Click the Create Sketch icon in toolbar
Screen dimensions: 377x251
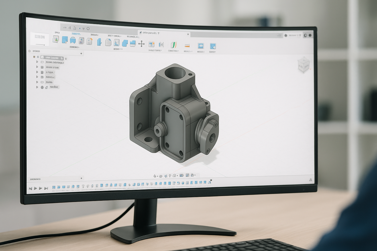coord(56,39)
